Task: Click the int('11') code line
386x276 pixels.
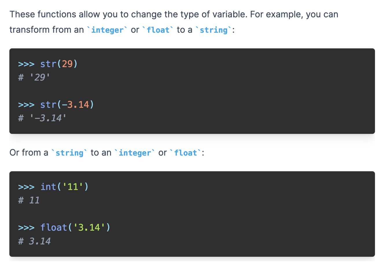Action: 53,187
